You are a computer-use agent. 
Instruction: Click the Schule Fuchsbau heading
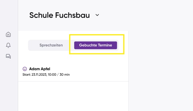coord(59,15)
